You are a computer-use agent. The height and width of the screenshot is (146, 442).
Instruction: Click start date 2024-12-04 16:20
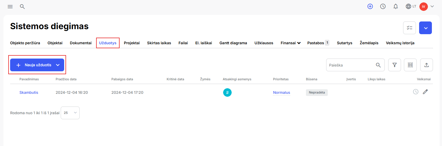(72, 92)
